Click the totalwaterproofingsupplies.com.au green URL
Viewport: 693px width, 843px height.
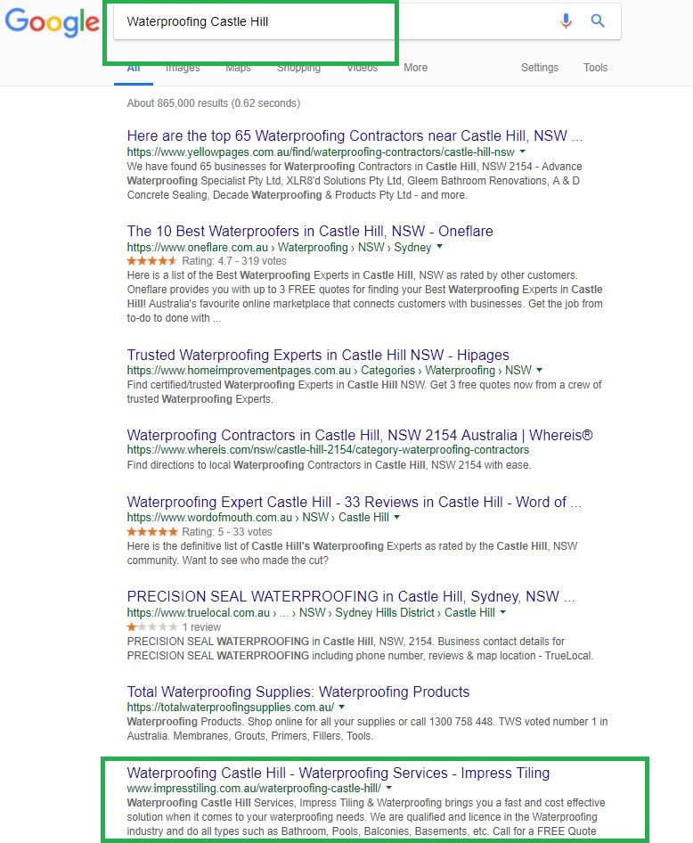point(231,708)
